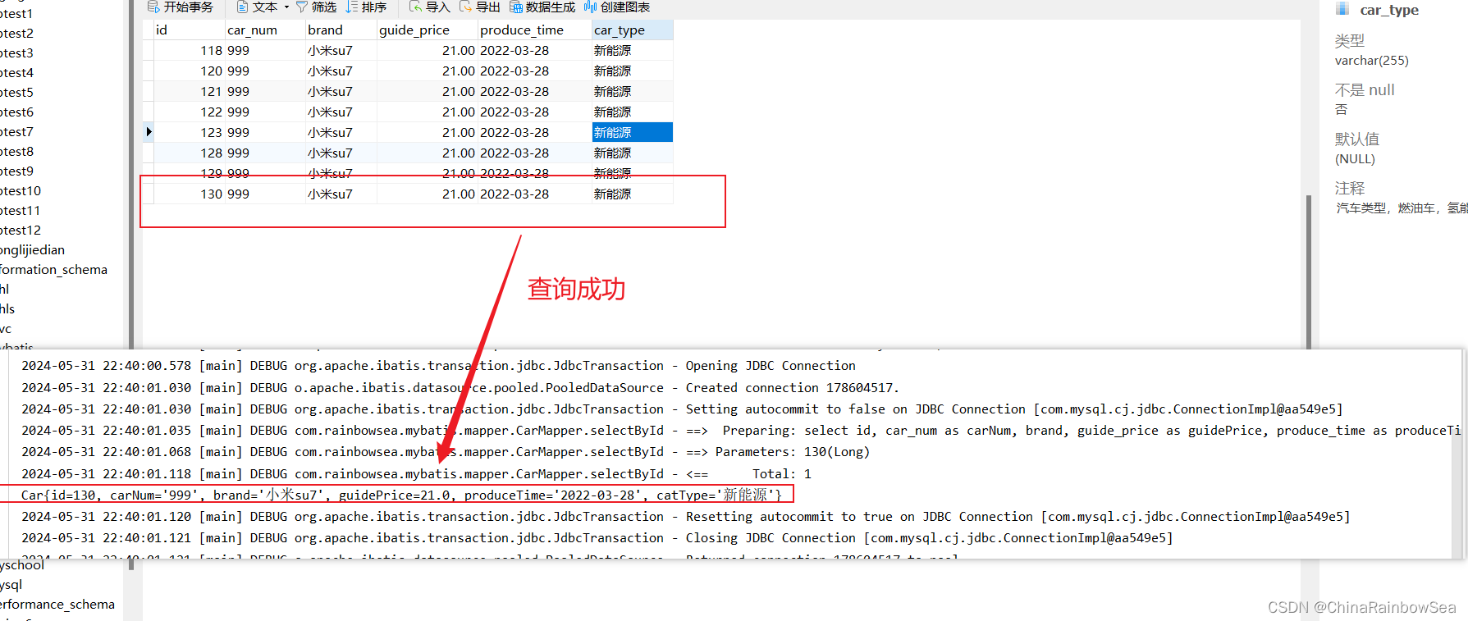Select test7 in the database tree

(16, 132)
